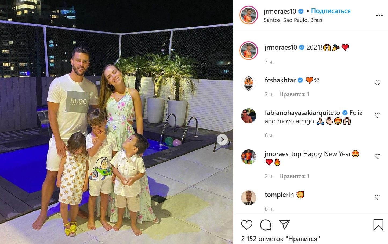Screen dimensions: 388x244
Task: Open the jmoraes_top avatar
Action: (248, 157)
